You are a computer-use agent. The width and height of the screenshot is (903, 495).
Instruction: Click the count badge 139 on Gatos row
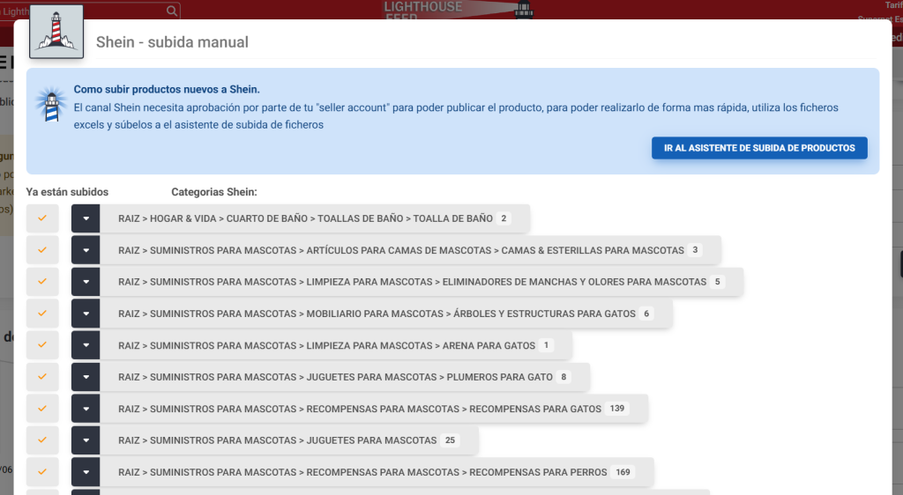616,408
